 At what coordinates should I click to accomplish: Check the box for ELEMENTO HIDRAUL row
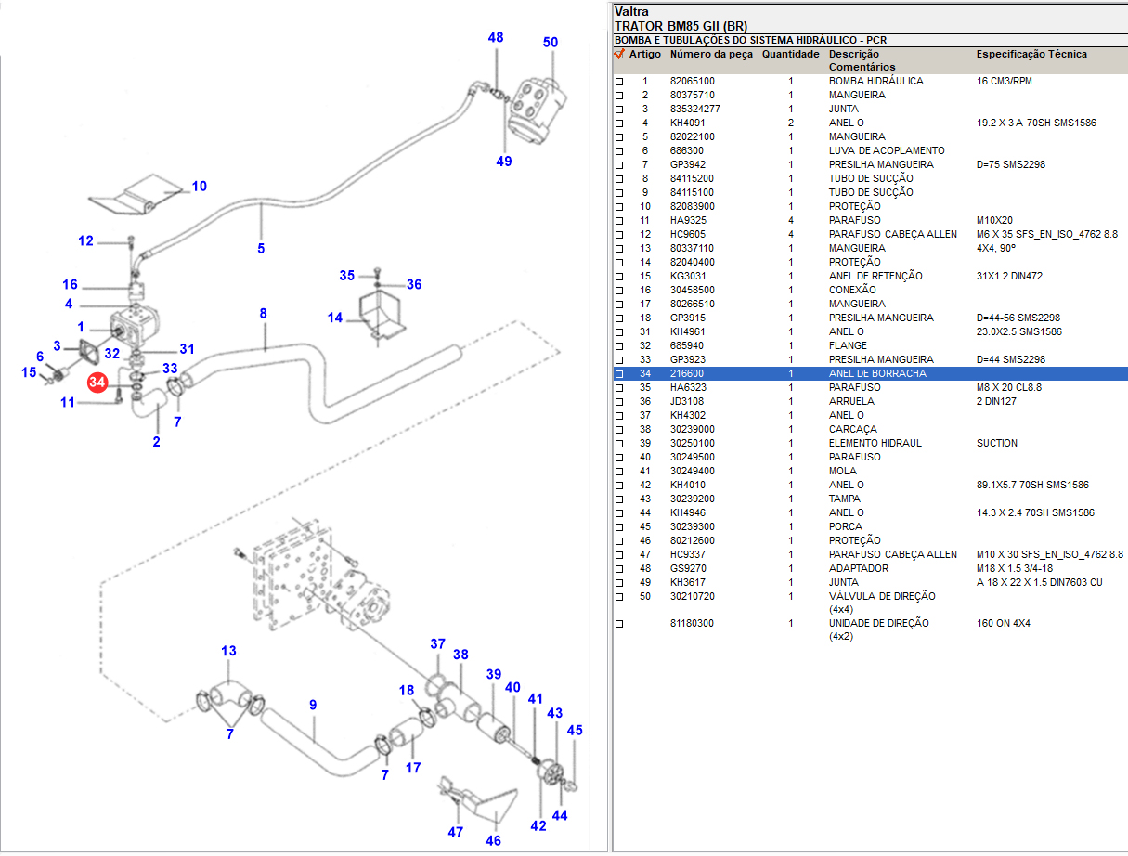click(619, 444)
